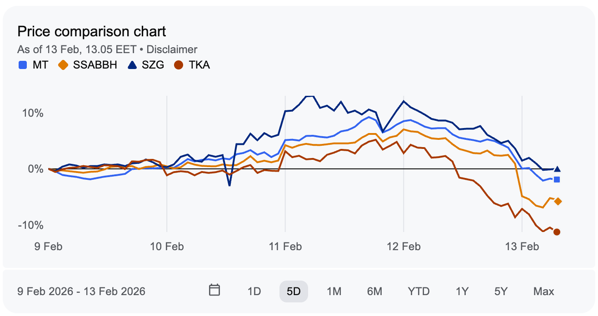This screenshot has width=598, height=316.
Task: Open the calendar date picker icon
Action: click(x=214, y=290)
